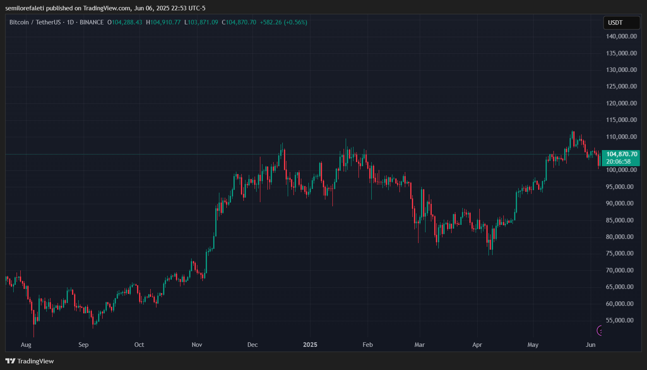Open the USDT currency selector
This screenshot has height=370, width=647.
pyautogui.click(x=621, y=23)
